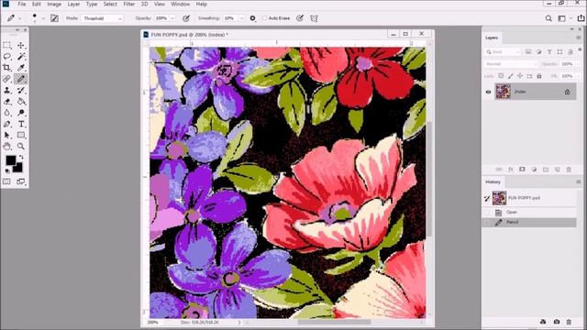The width and height of the screenshot is (587, 330).
Task: Select the Pencil history state
Action: [530, 222]
